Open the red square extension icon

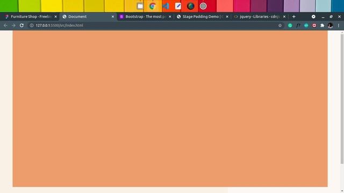(314, 25)
